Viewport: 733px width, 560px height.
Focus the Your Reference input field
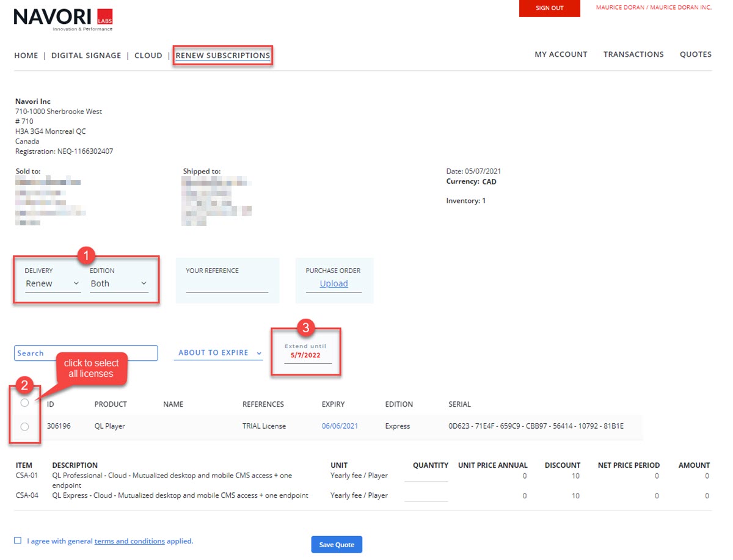pyautogui.click(x=227, y=285)
